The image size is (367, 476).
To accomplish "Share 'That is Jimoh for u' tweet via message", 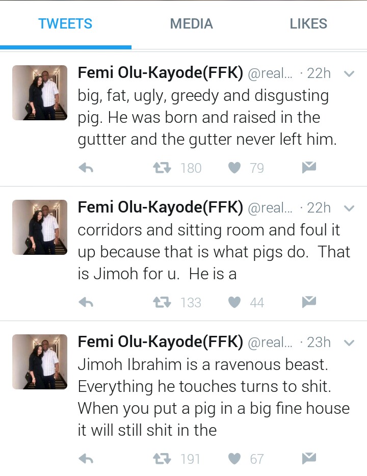I will click(309, 302).
